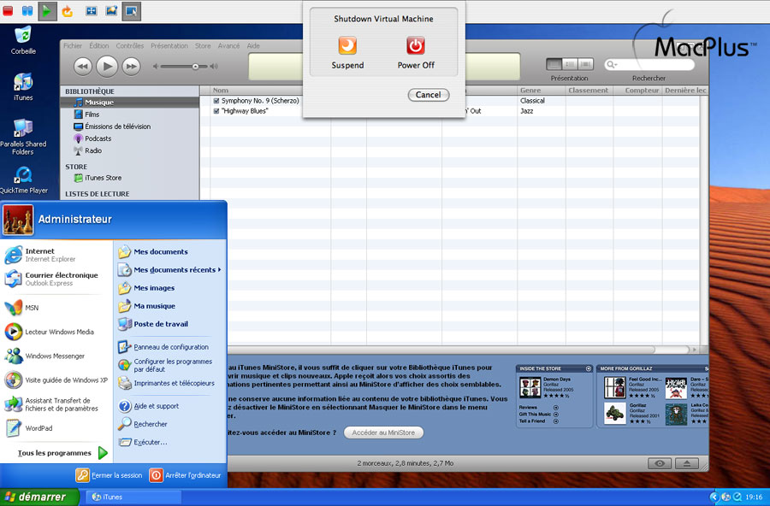Expand Mes documents récents submenu
The image size is (770, 506).
point(170,269)
